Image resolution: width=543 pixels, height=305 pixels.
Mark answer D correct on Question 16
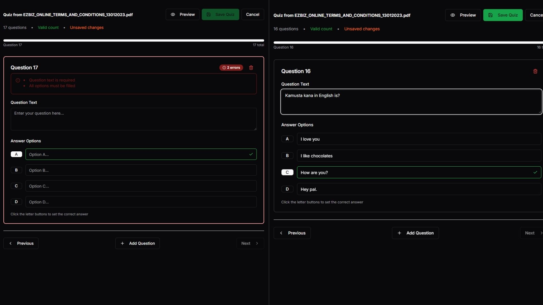(x=287, y=189)
